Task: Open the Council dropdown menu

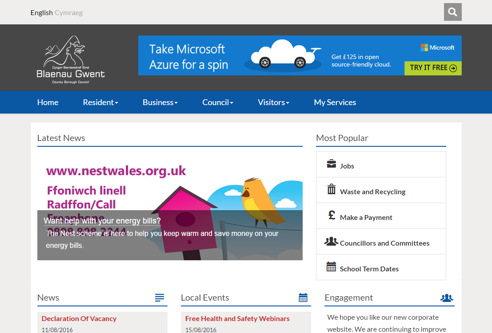Action: tap(217, 102)
